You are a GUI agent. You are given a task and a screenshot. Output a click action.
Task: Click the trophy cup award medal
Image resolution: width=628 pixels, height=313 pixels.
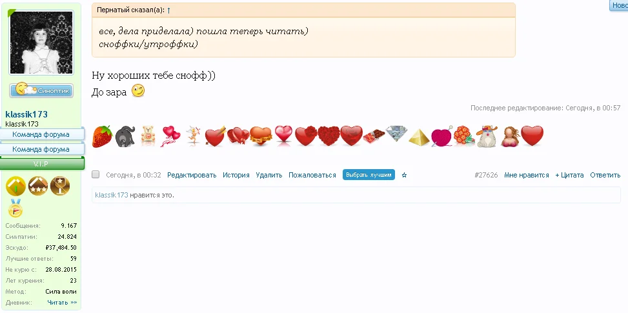tap(59, 186)
